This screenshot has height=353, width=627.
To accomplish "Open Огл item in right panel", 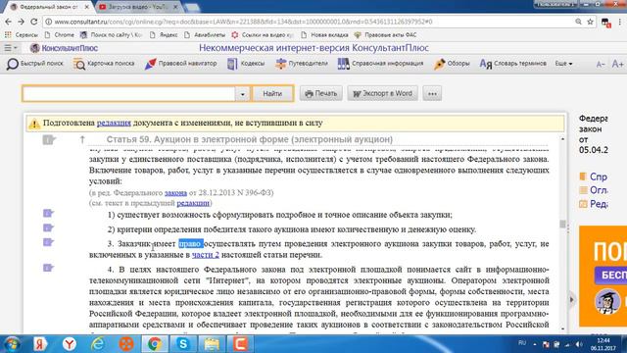I will (594, 190).
